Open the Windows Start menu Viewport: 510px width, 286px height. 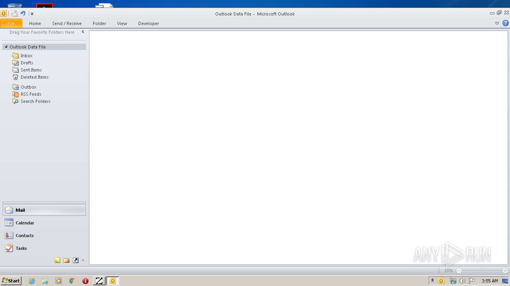tap(11, 281)
